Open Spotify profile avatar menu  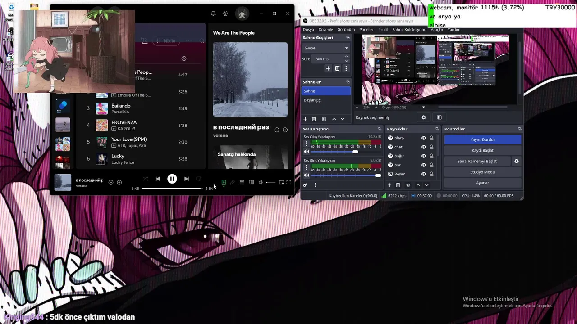coord(242,14)
